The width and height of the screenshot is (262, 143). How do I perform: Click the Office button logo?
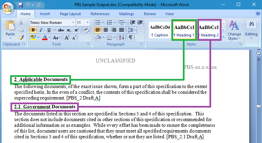click(8, 8)
